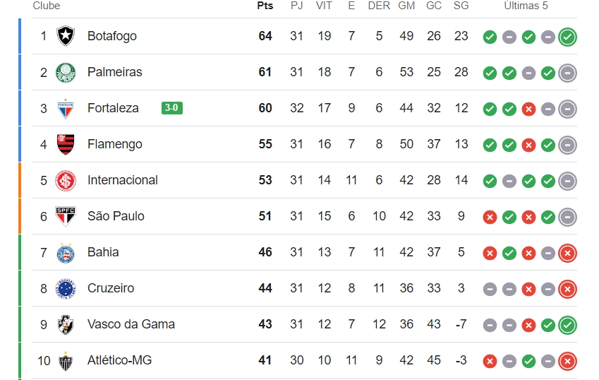Select Bahia's latest loss indicator

(567, 253)
